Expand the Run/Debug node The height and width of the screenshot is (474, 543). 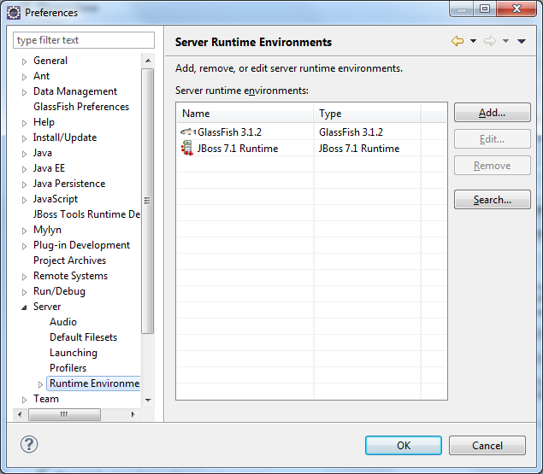point(24,292)
